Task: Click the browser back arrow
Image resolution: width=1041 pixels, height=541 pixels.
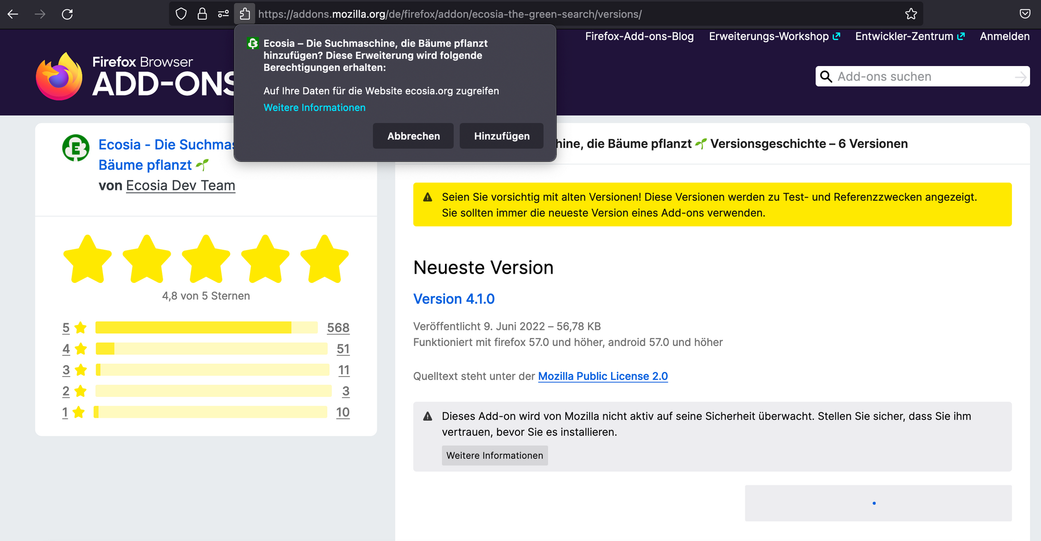Action: (13, 14)
